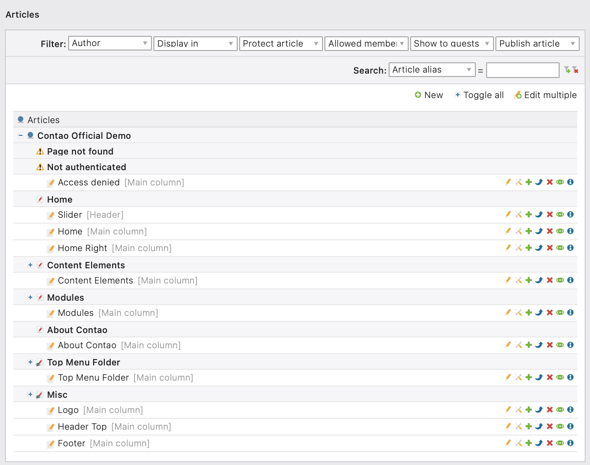Open article settings for Logo

(x=518, y=410)
